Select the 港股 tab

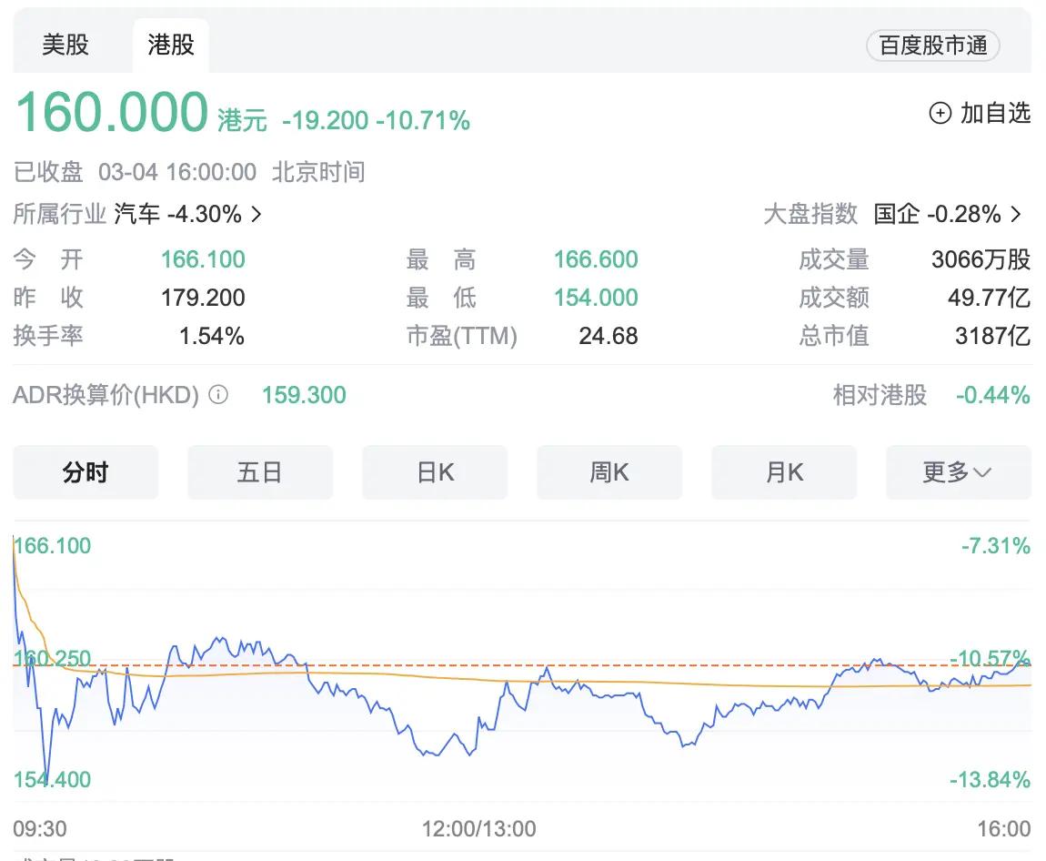171,45
